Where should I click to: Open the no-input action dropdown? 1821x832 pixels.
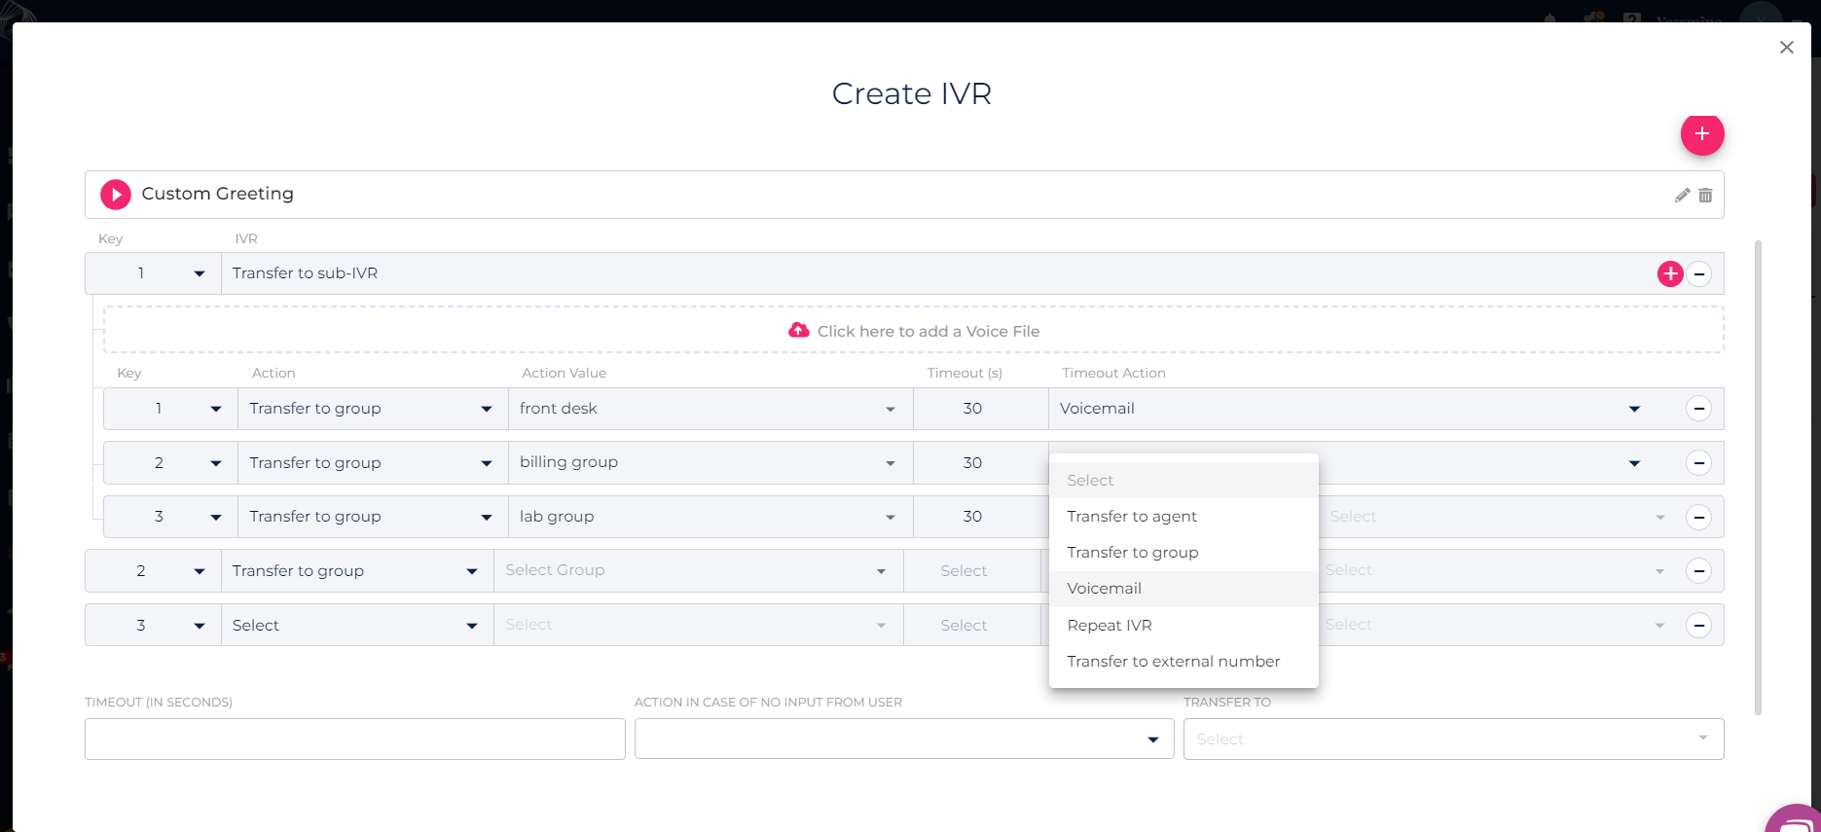(903, 740)
